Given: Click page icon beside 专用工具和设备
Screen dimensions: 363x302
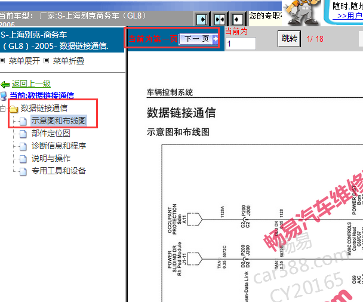Looking at the screenshot, I should pyautogui.click(x=23, y=171).
